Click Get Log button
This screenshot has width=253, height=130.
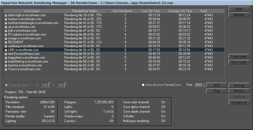click(239, 85)
